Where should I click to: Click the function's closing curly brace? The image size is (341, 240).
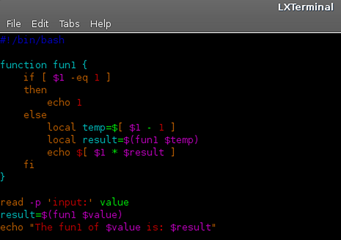[3, 177]
